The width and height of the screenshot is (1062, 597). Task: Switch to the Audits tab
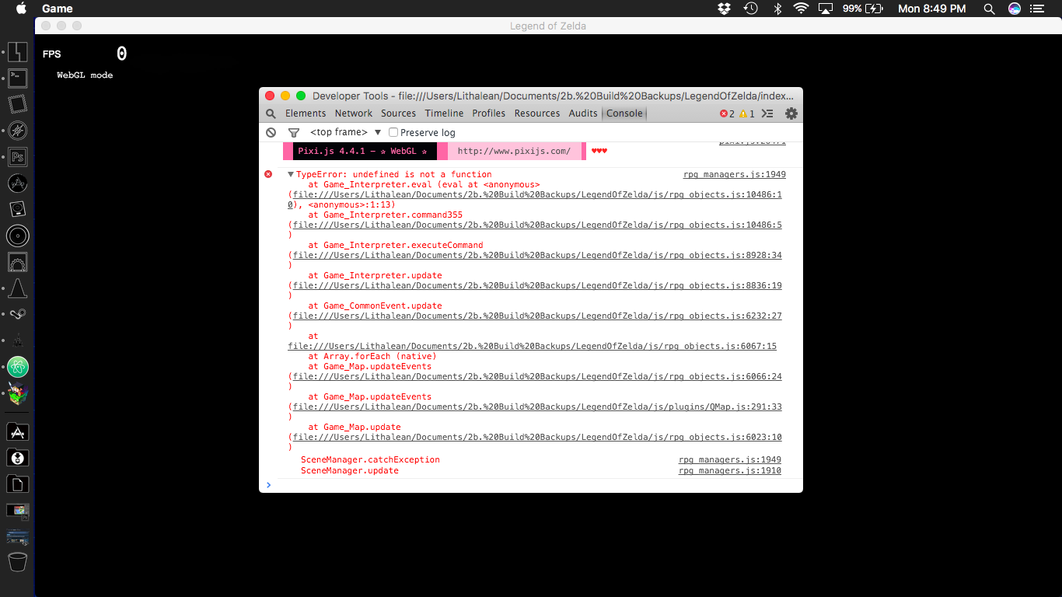point(583,113)
